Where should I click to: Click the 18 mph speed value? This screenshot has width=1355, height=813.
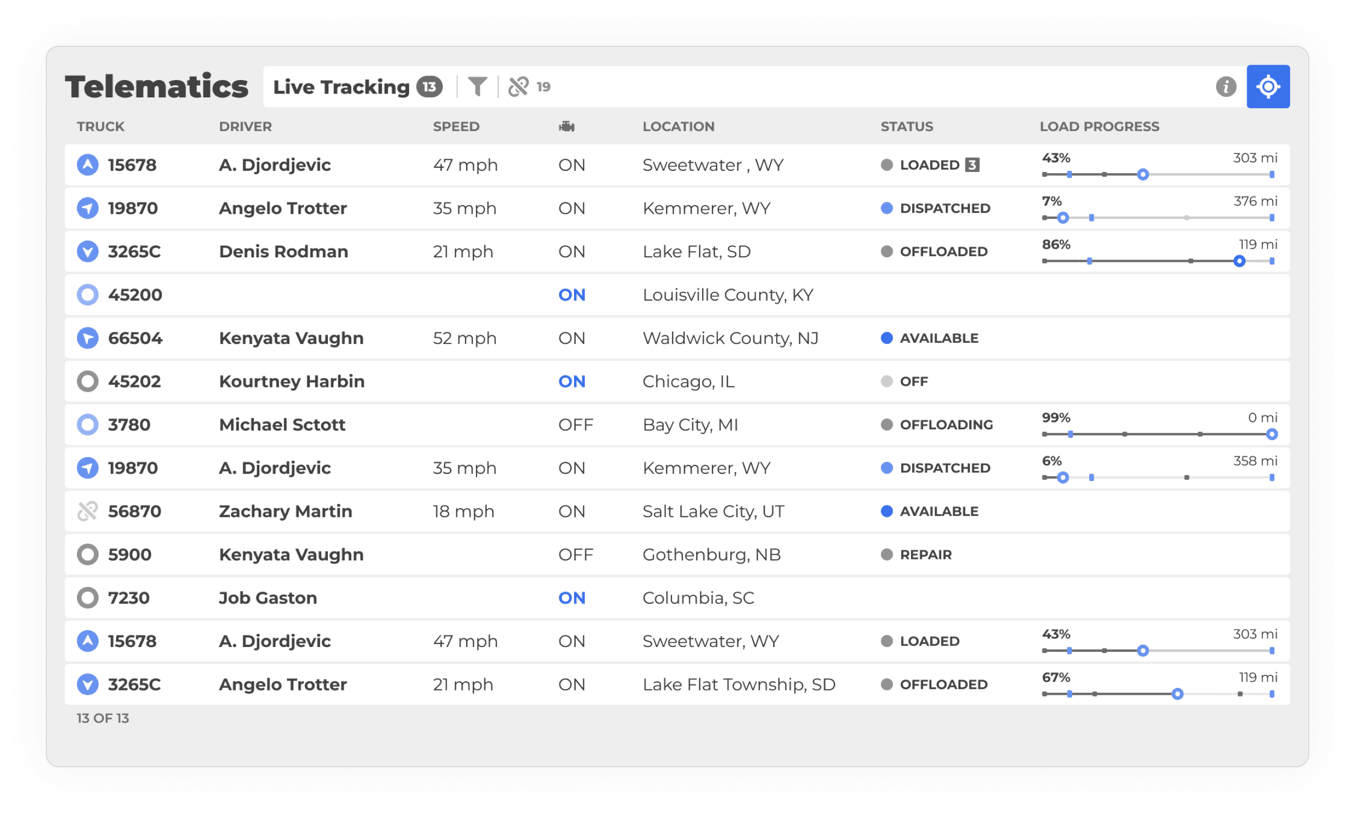click(463, 511)
